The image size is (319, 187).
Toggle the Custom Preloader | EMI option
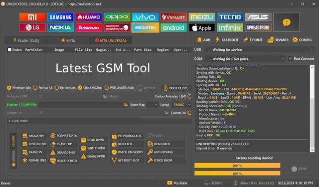[x=189, y=96]
